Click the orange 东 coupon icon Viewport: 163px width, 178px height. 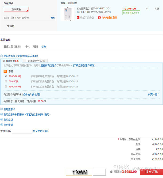(5, 71)
